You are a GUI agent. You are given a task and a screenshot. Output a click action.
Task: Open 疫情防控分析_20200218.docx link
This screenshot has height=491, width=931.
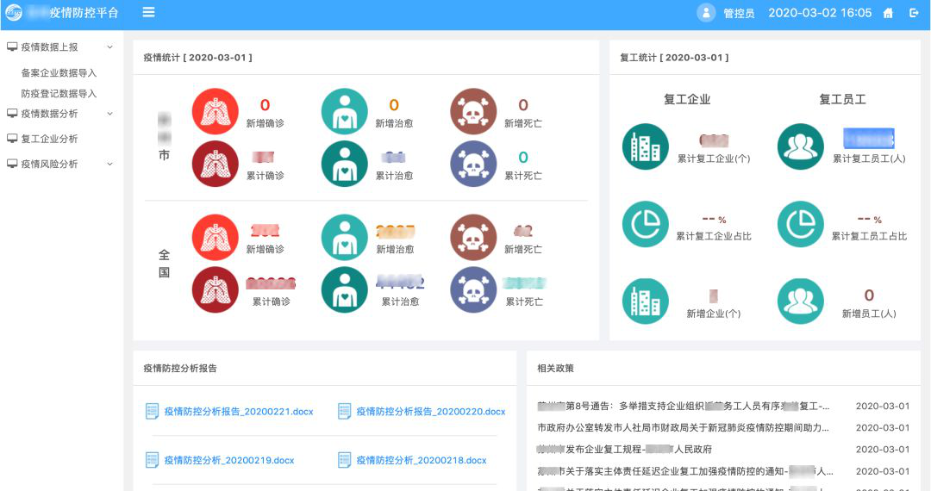(x=422, y=460)
